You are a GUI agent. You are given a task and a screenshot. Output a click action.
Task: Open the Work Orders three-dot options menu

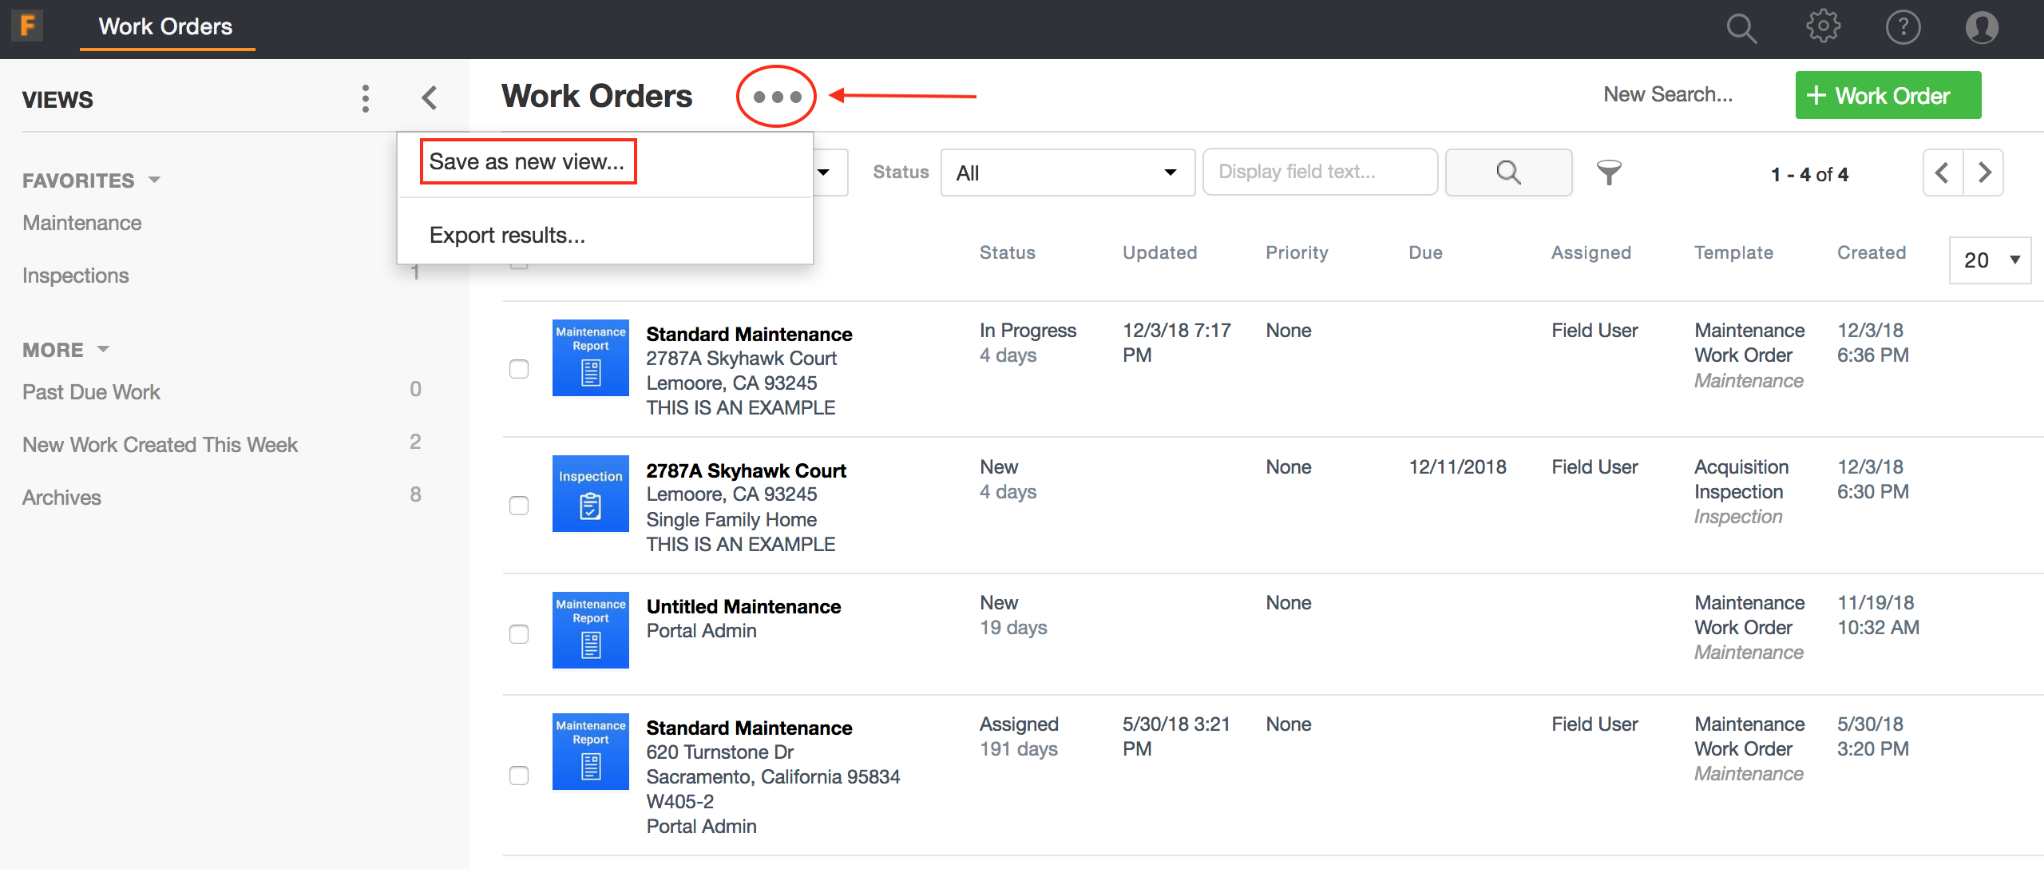click(776, 97)
